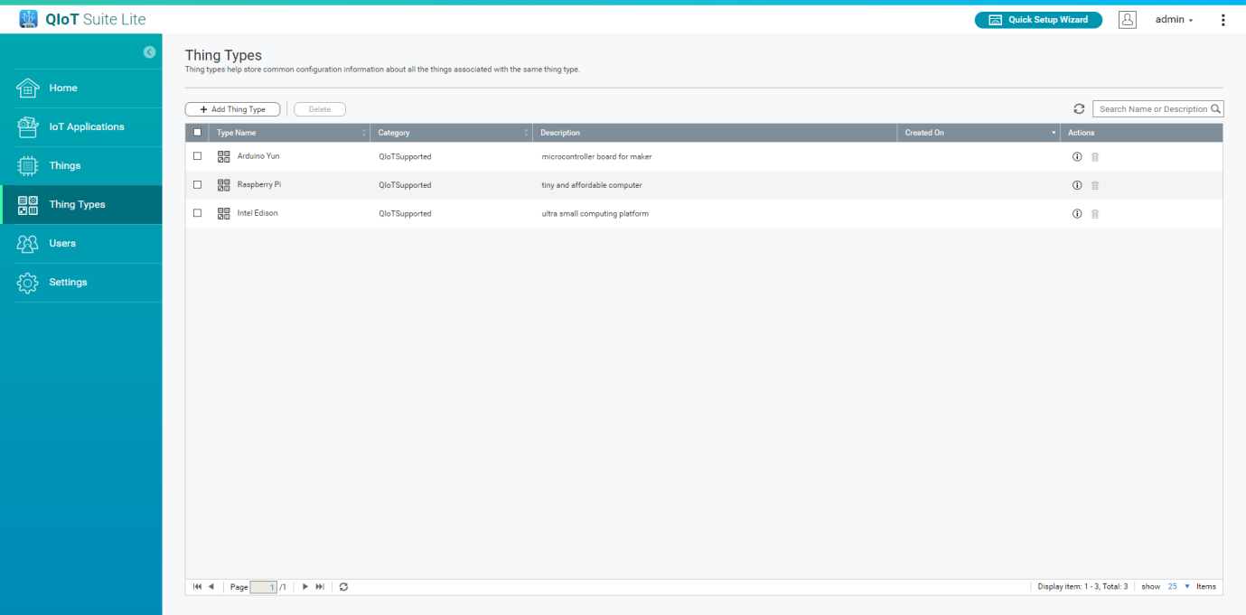Expand the items-per-page show dropdown
1246x615 pixels.
[1186, 587]
